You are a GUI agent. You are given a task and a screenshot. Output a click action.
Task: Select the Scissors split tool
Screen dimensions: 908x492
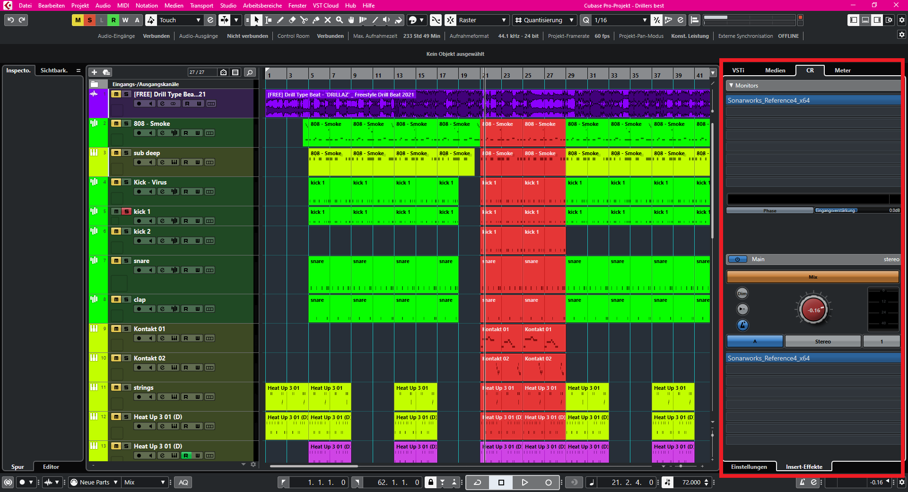pos(304,20)
